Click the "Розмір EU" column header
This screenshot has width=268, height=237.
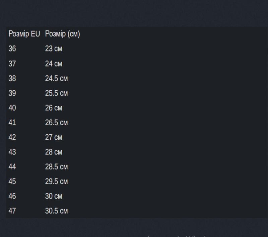pyautogui.click(x=24, y=34)
